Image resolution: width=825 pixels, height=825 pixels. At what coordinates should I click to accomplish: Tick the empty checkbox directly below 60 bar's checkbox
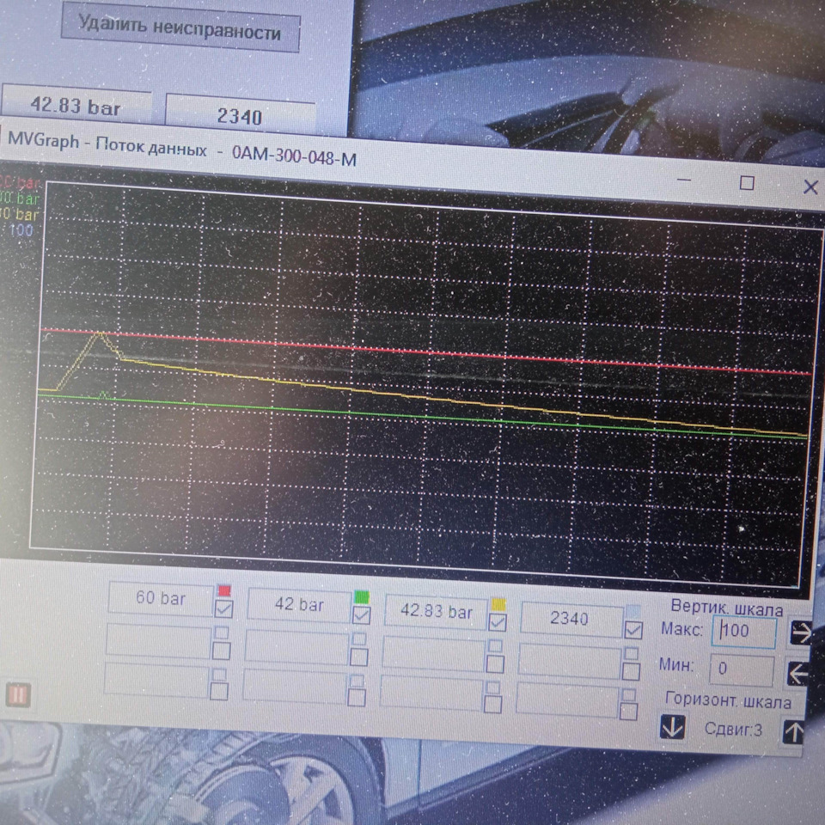point(222,651)
